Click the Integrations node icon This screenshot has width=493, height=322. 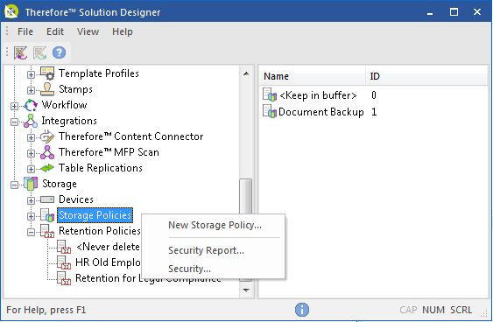[31, 121]
